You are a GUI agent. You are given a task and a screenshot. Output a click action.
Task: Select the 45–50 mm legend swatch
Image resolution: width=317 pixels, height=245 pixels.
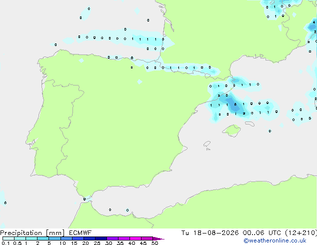click(x=147, y=238)
